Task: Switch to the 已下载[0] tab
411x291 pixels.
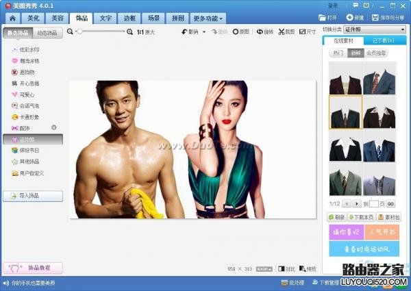Action: [384, 40]
